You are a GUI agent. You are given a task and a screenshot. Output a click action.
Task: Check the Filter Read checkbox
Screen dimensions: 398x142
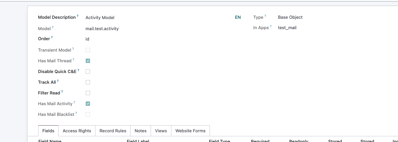click(88, 93)
